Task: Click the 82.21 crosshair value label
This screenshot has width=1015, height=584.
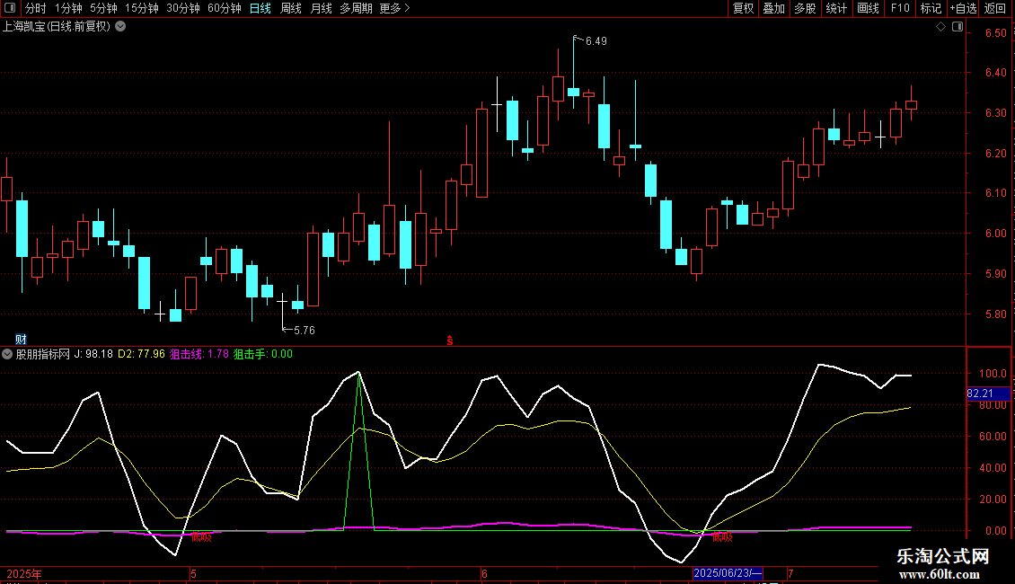Action: [x=980, y=394]
